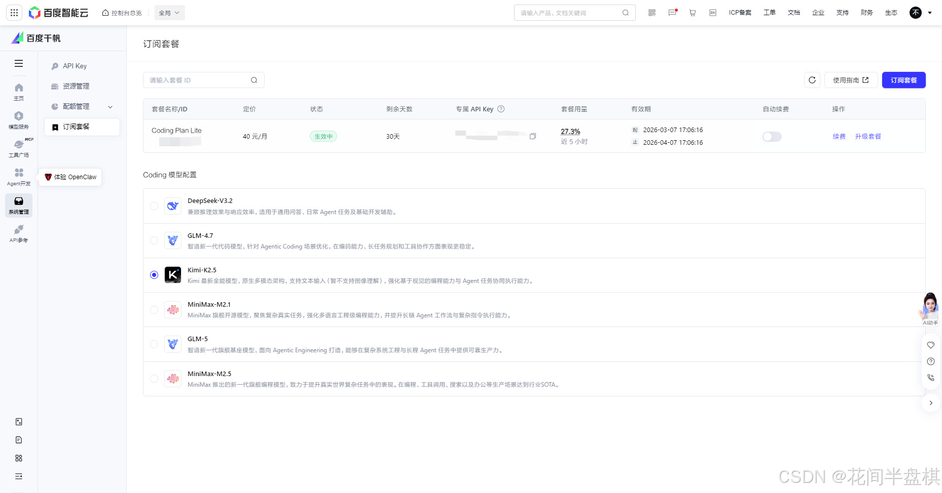Refresh the subscription list
The height and width of the screenshot is (493, 942).
click(812, 80)
